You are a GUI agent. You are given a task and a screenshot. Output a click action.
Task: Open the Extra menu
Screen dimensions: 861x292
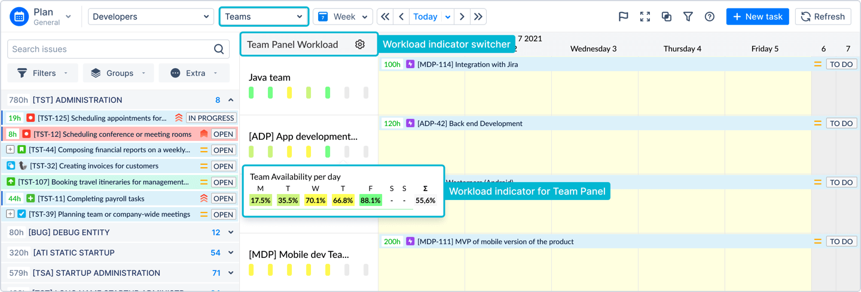coord(194,73)
